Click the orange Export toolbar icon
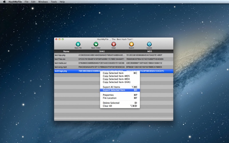The image size is (229, 143). (131, 44)
